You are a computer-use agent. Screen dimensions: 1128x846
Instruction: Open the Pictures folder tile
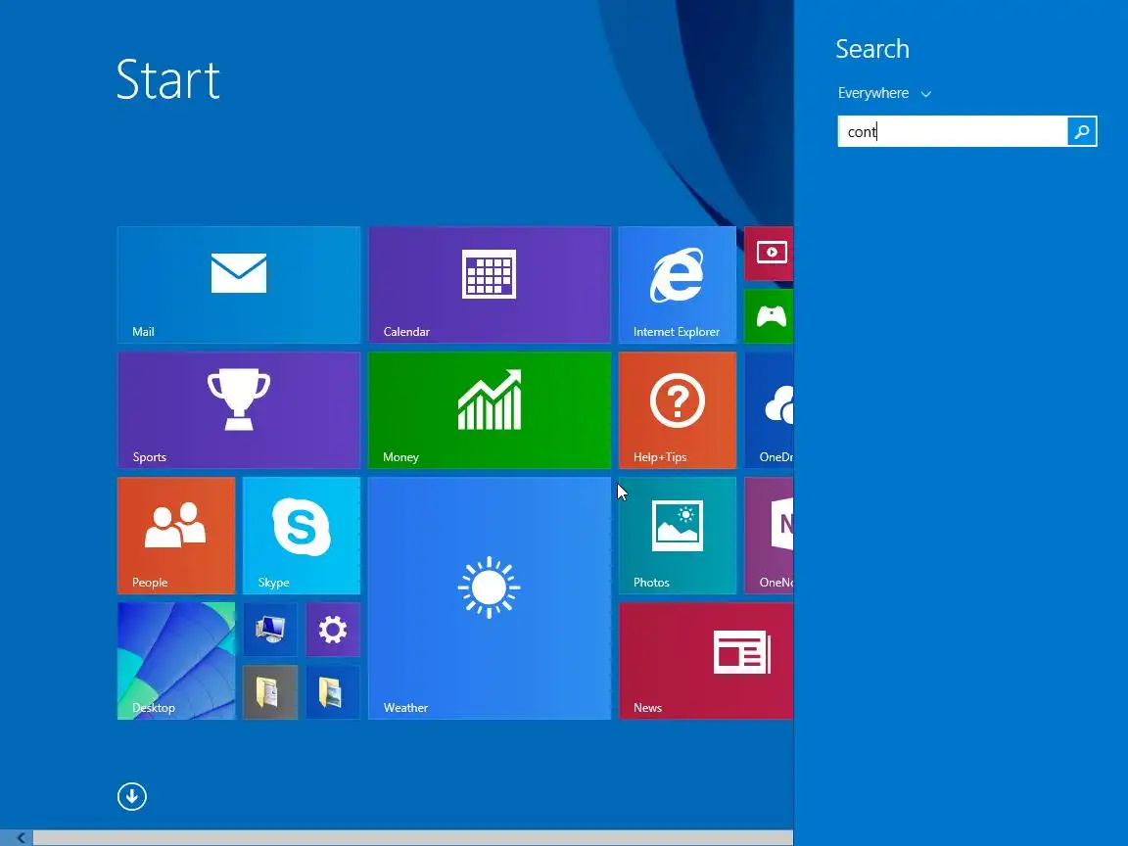(333, 692)
